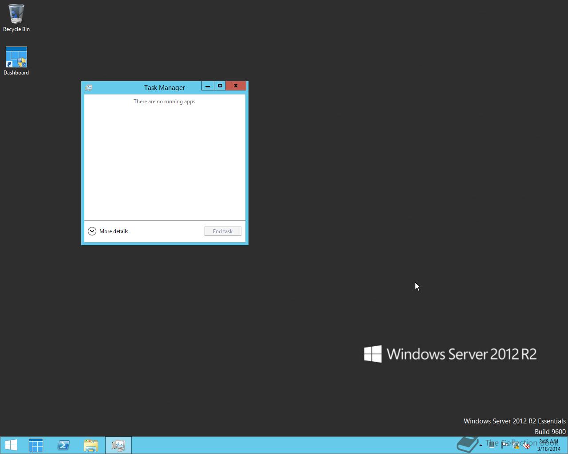Image resolution: width=568 pixels, height=454 pixels.
Task: Open the clock showing 3/18/2014
Action: (549, 445)
